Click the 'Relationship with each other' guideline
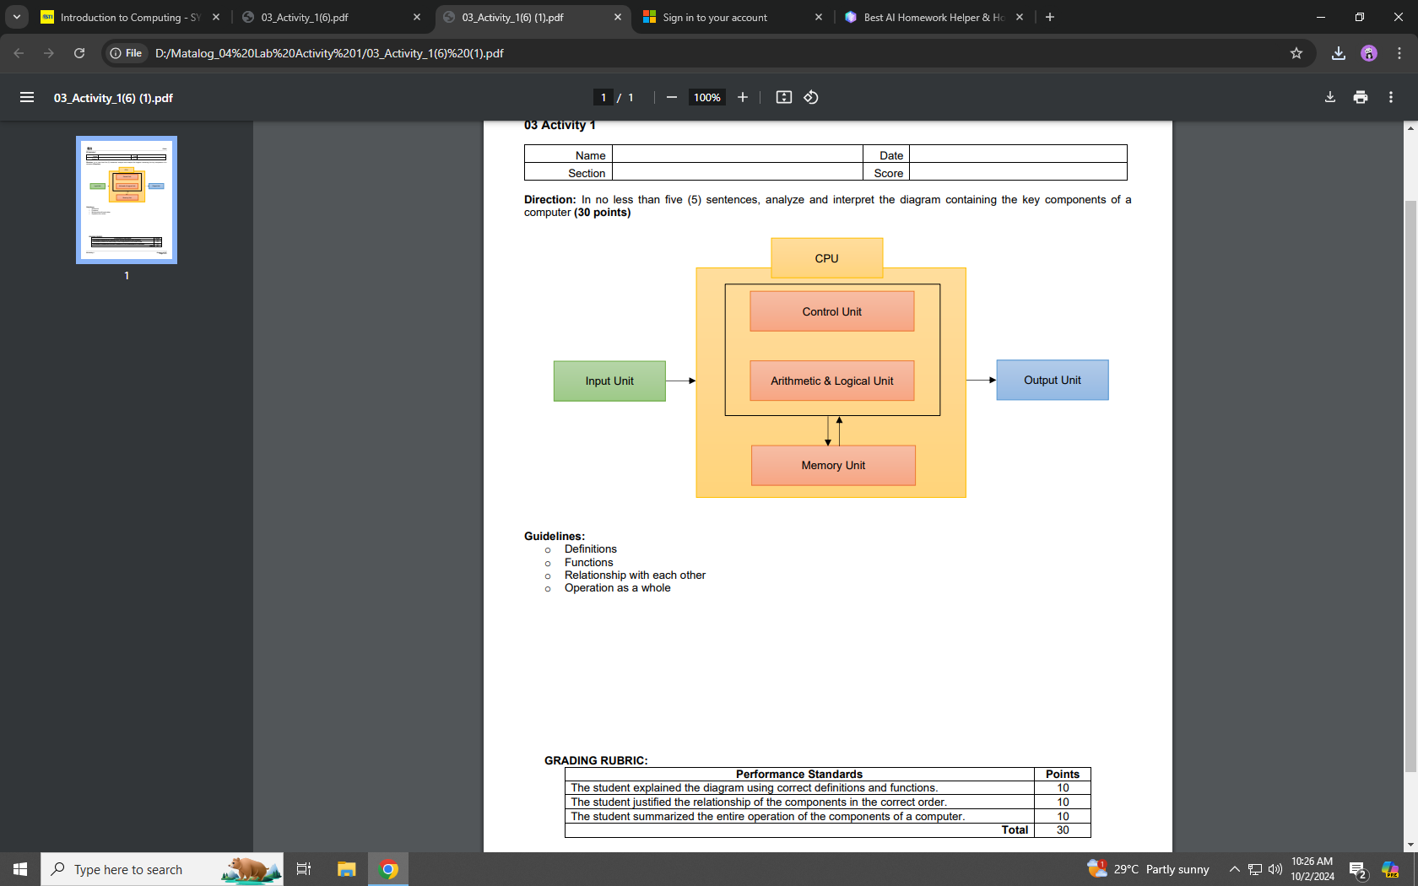1418x886 pixels. coord(635,575)
